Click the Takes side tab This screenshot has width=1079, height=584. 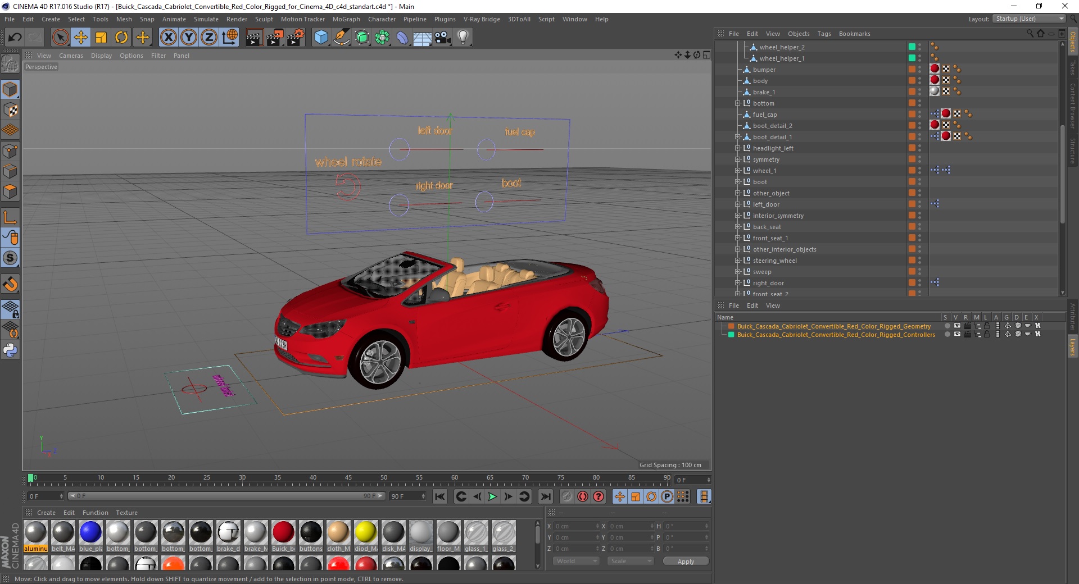tap(1073, 68)
